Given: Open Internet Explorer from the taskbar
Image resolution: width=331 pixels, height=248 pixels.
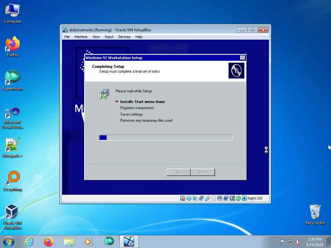Looking at the screenshot, I should tap(29, 242).
